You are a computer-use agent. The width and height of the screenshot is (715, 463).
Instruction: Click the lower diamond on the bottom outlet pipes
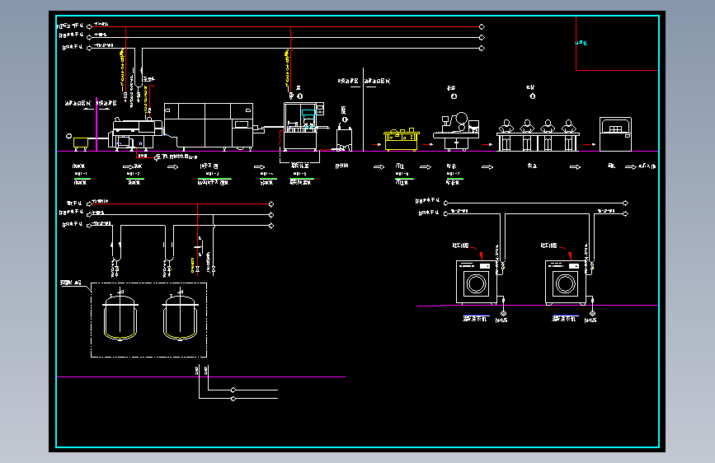[x=233, y=399]
